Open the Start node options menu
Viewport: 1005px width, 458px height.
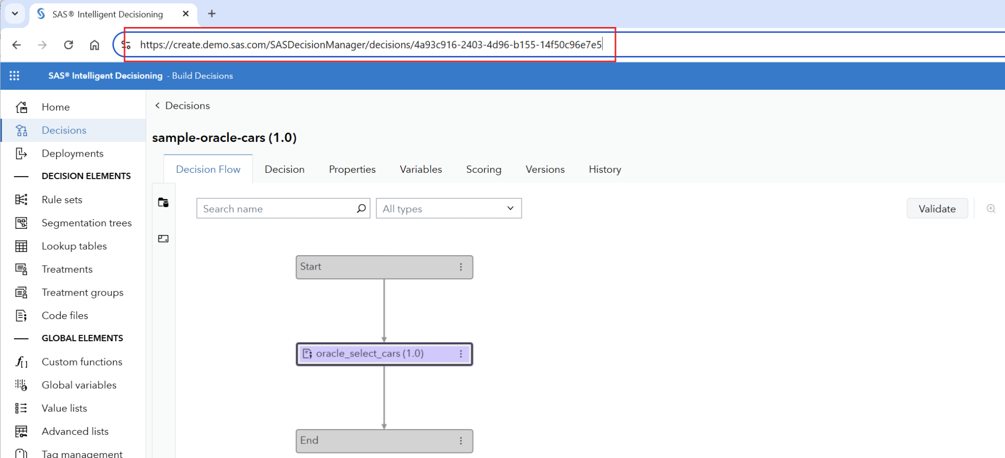461,267
